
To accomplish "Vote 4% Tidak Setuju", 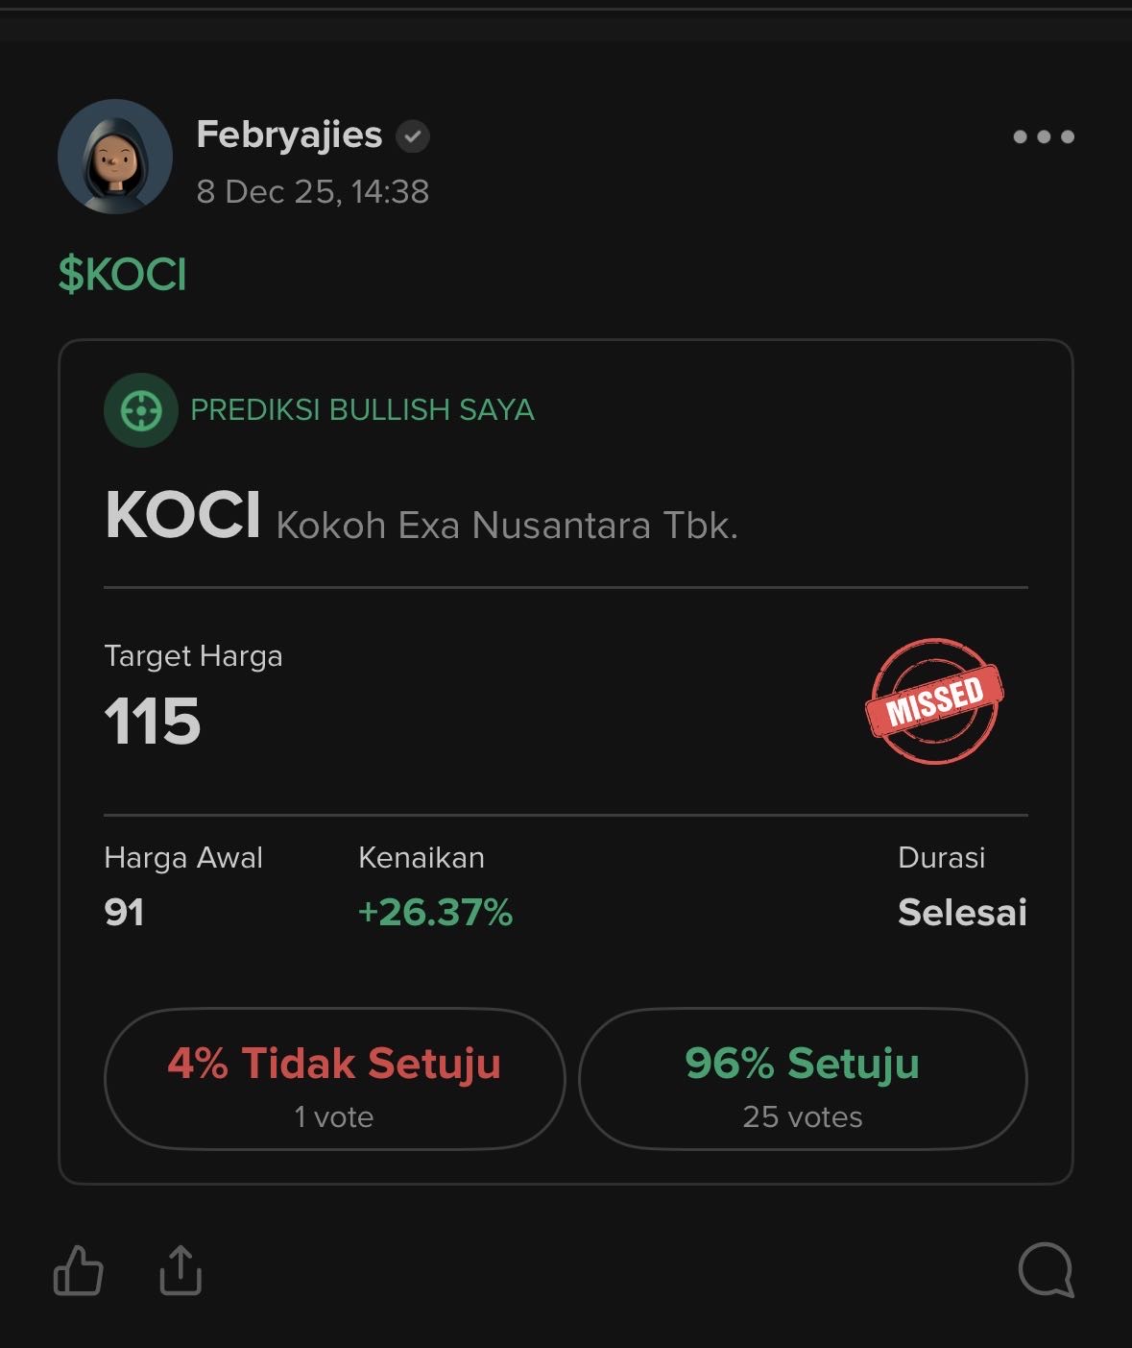I will coord(334,1079).
